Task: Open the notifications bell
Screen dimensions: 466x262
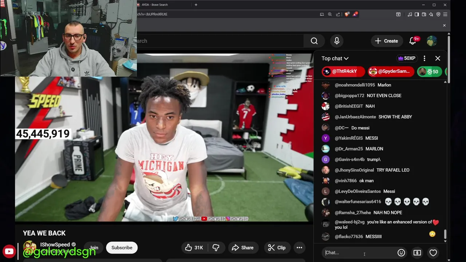Action: 413,41
